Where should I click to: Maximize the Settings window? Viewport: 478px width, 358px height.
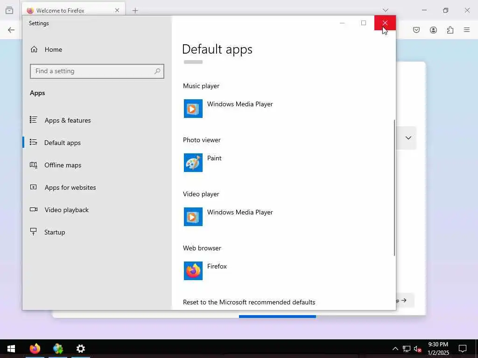(363, 23)
